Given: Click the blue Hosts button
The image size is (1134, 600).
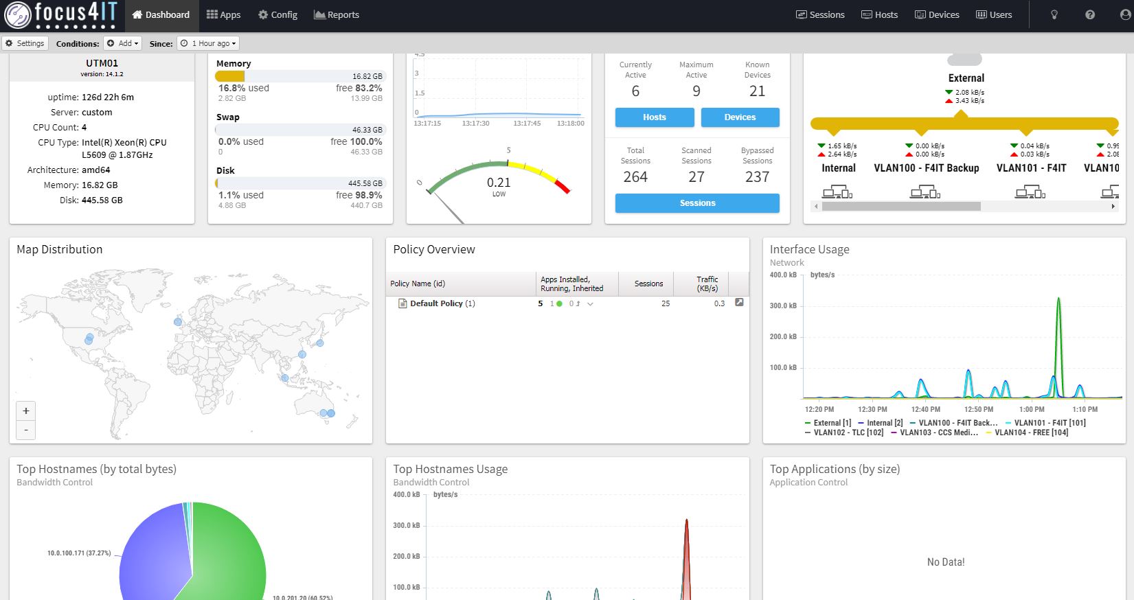Looking at the screenshot, I should point(655,117).
